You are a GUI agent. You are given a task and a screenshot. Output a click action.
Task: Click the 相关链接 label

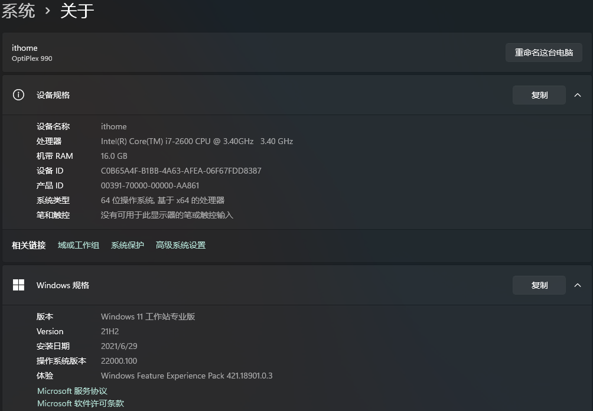click(29, 245)
